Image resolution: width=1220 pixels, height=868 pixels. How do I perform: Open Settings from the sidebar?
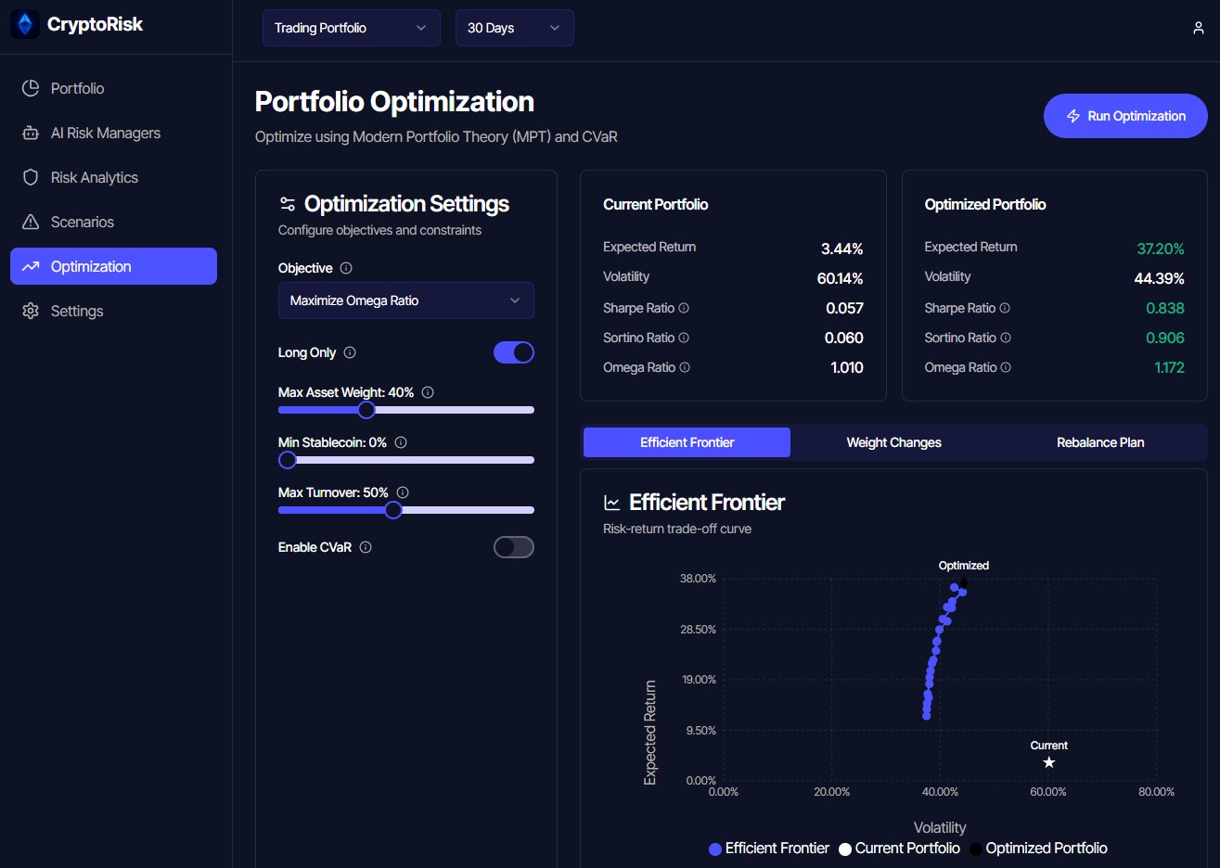pyautogui.click(x=113, y=311)
